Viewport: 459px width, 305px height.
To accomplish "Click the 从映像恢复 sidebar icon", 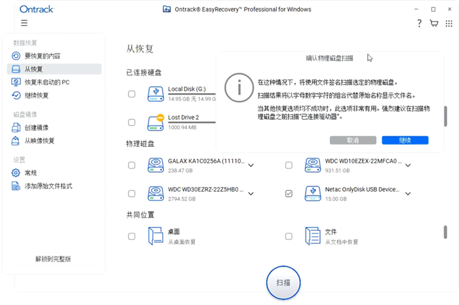I will (x=16, y=140).
